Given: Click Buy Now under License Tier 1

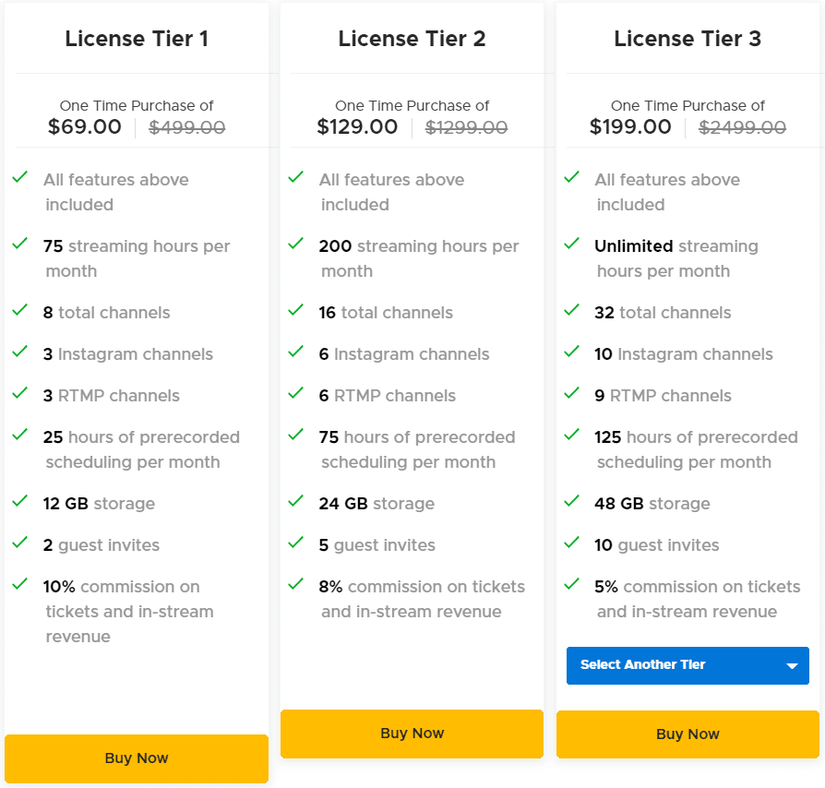Looking at the screenshot, I should (136, 758).
